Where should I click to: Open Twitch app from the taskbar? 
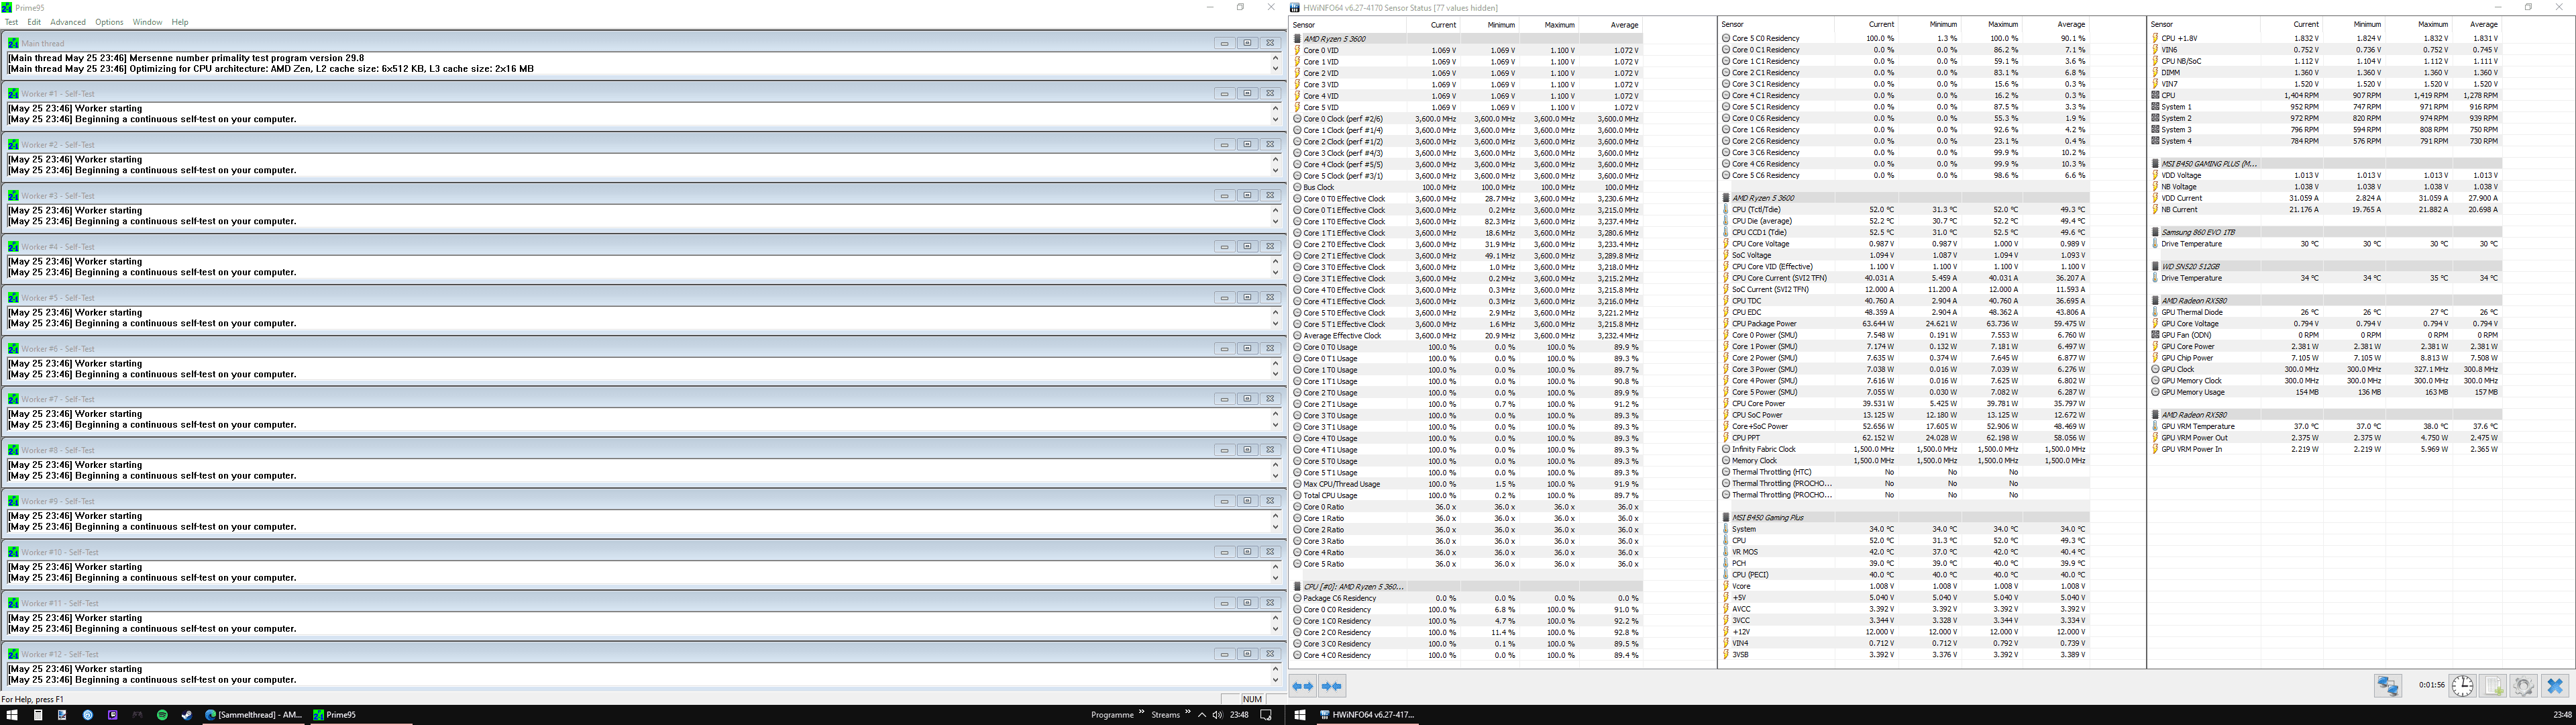point(112,715)
